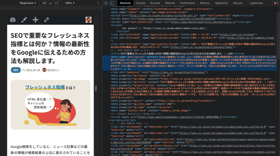The image size is (280, 156).
Task: Select the var ajaxurl script line
Action: pyautogui.click(x=164, y=28)
